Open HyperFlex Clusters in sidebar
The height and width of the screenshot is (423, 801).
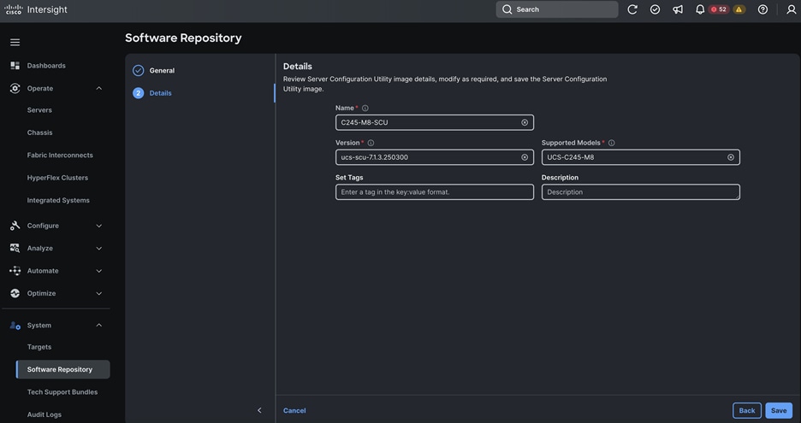(x=57, y=178)
